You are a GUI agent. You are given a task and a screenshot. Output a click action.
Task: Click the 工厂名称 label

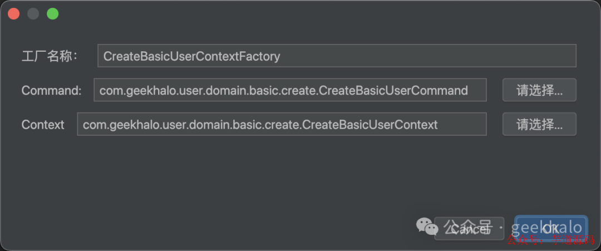click(x=50, y=56)
